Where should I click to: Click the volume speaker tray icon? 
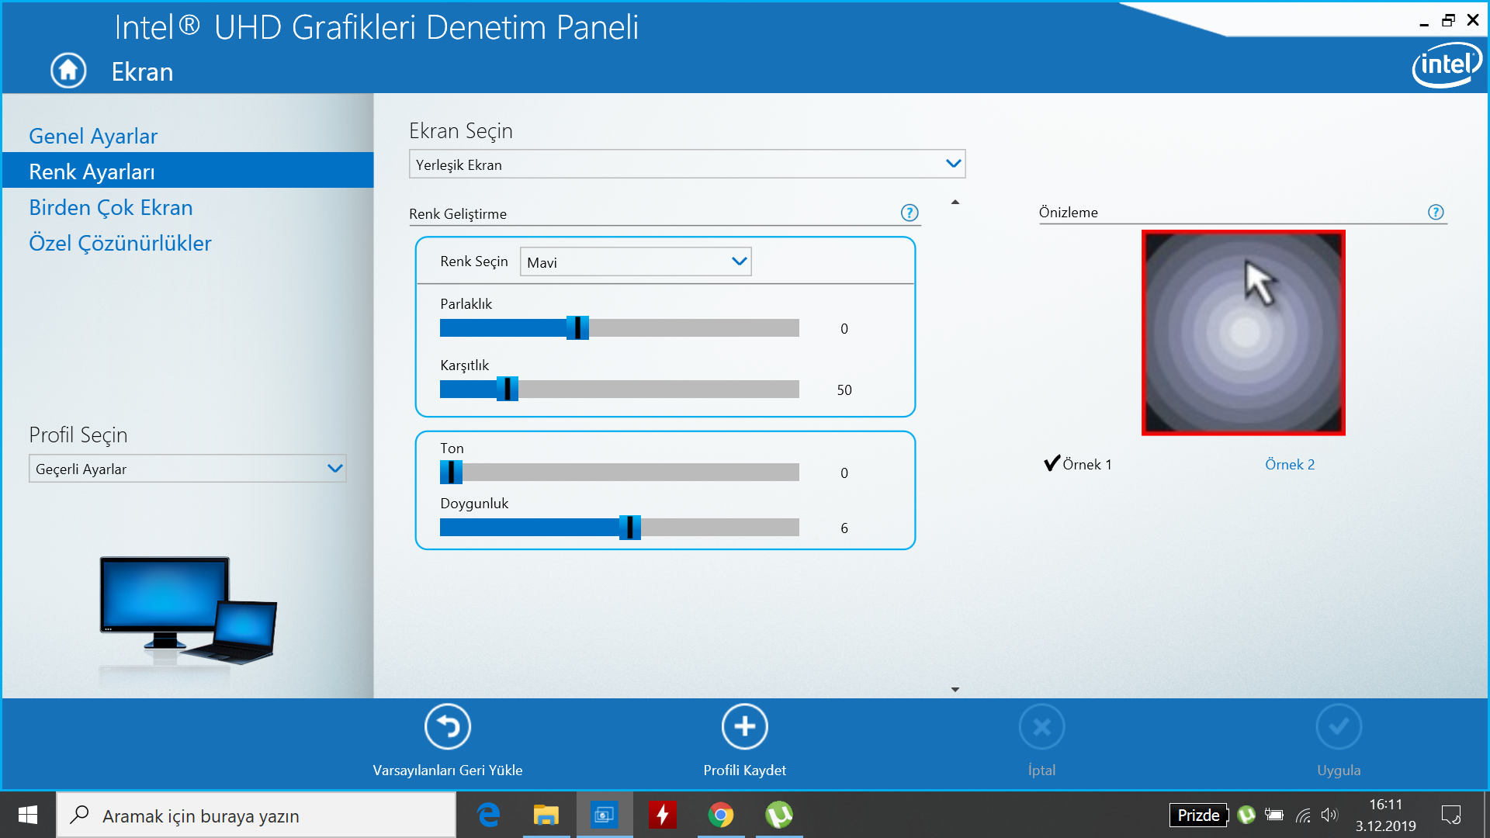pos(1330,815)
